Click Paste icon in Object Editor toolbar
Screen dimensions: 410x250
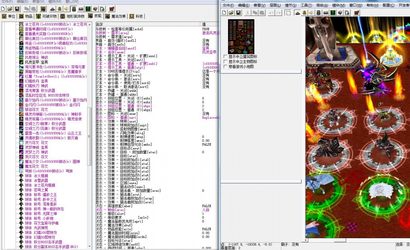pyautogui.click(x=33, y=9)
